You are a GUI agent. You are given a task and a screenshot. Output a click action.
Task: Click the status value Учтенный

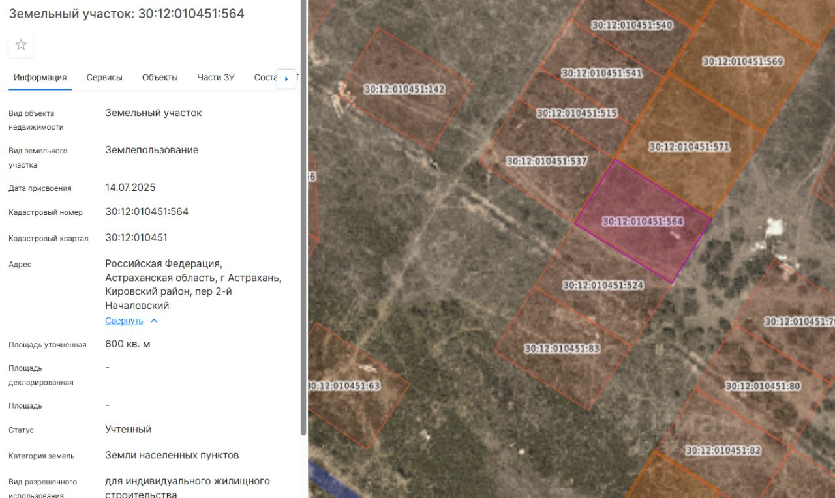(129, 429)
